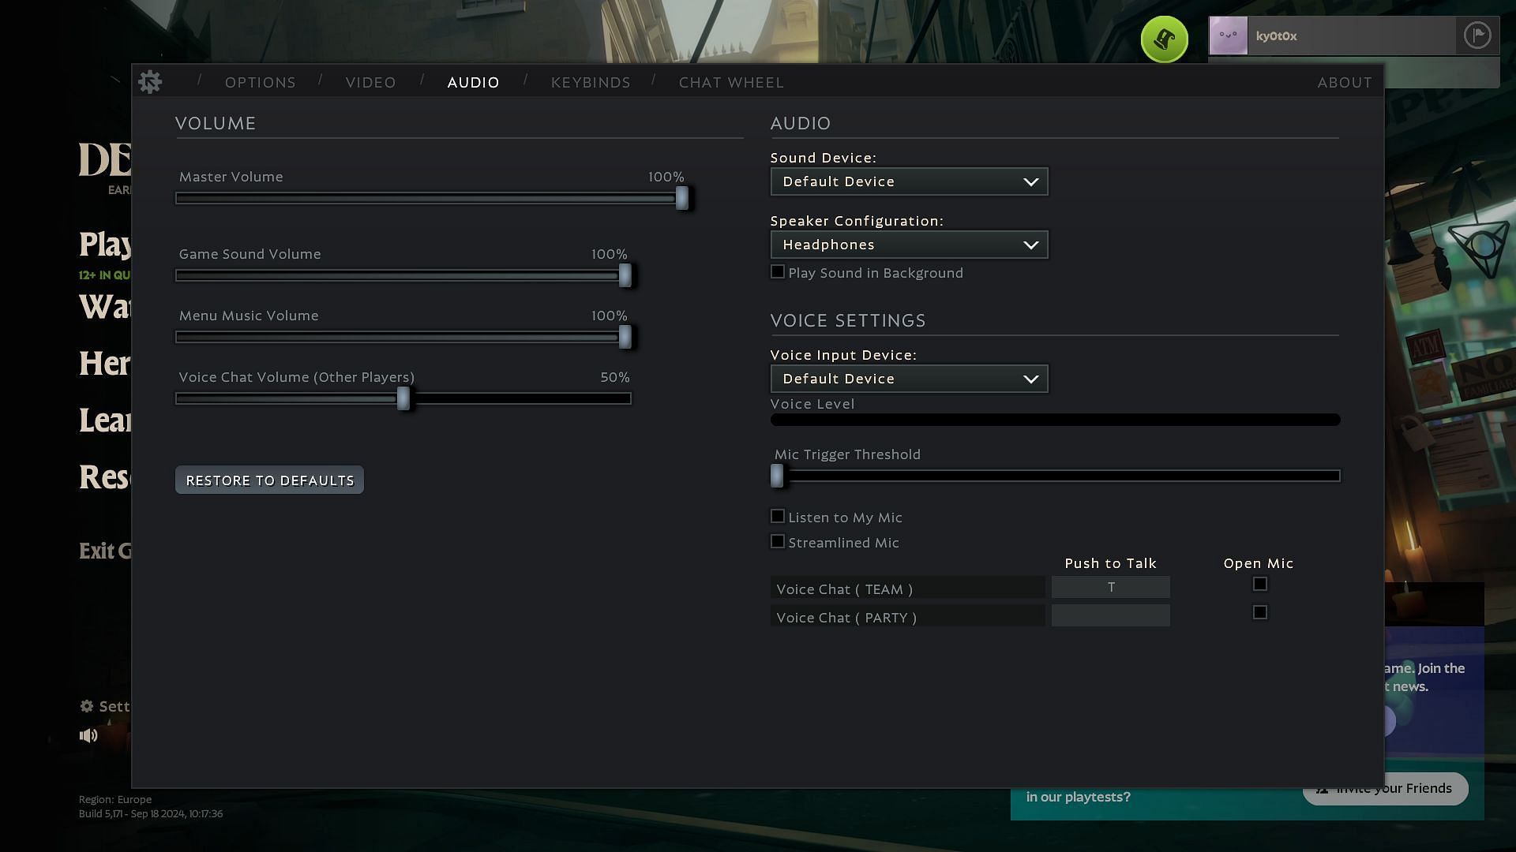Image resolution: width=1516 pixels, height=852 pixels.
Task: Enable Open Mic for Voice Chat TEAM
Action: [1260, 584]
